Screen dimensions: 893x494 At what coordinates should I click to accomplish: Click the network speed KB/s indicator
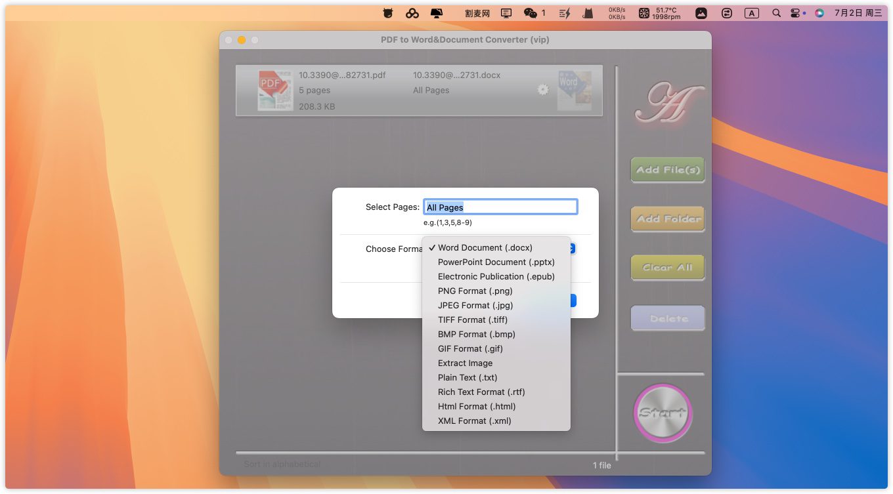(x=617, y=13)
